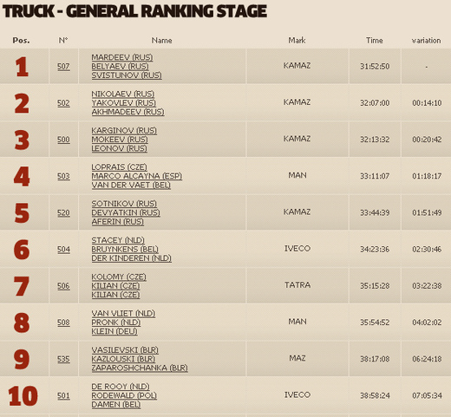Select truck number 520 link
451x417 pixels.
63,213
